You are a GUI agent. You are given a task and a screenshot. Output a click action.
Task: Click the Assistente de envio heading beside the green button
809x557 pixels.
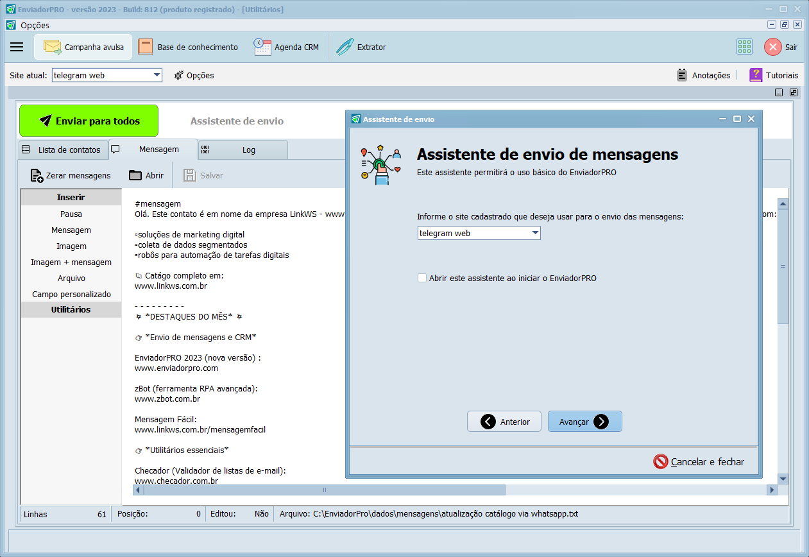click(237, 121)
